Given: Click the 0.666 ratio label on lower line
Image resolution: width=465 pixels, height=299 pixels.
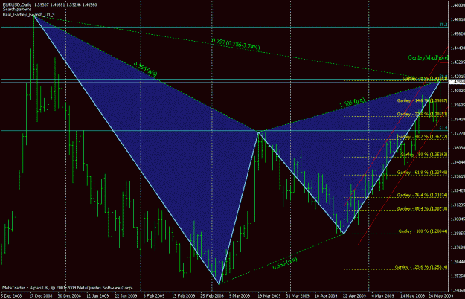Looking at the screenshot, I should pos(285,263).
